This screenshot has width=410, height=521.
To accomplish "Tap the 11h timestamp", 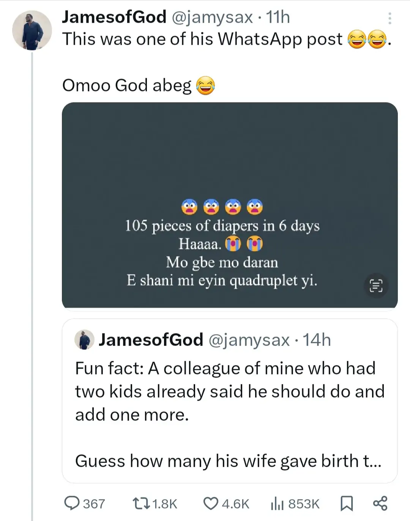I will (278, 17).
